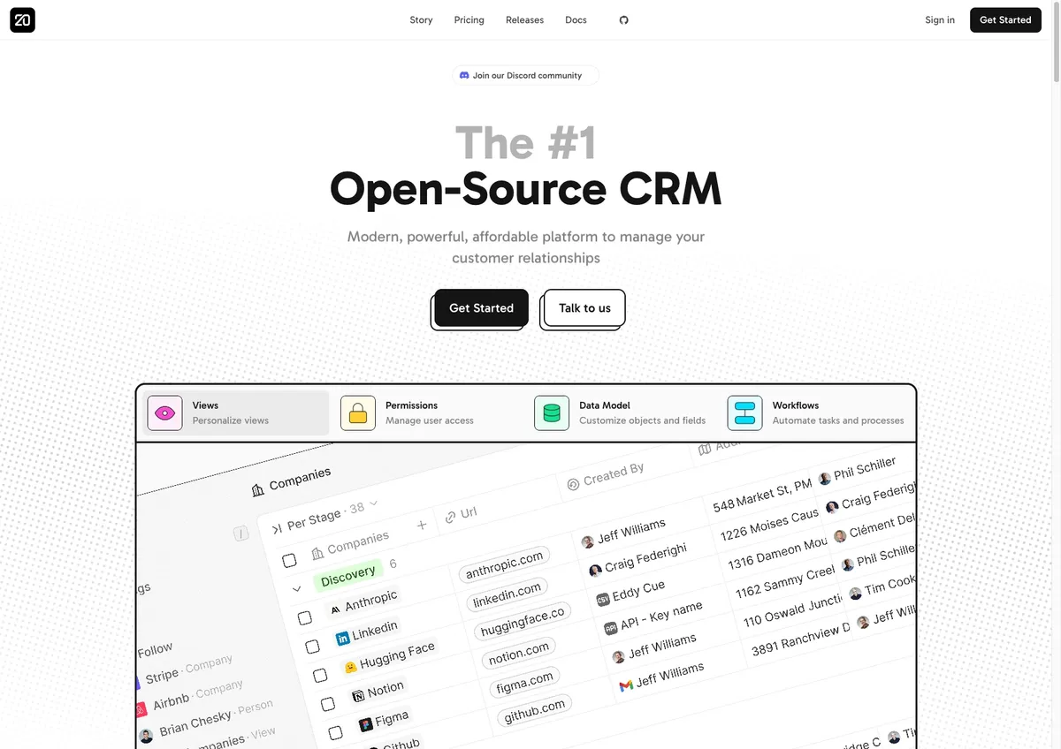Open the GitHub icon link

click(x=623, y=19)
